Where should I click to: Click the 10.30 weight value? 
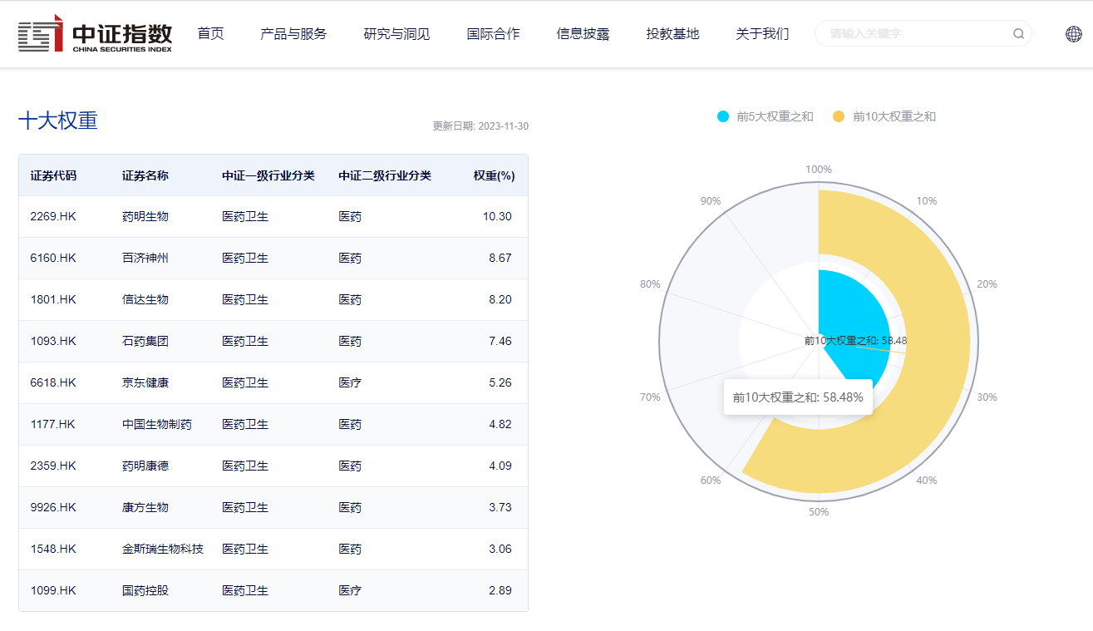tap(497, 216)
